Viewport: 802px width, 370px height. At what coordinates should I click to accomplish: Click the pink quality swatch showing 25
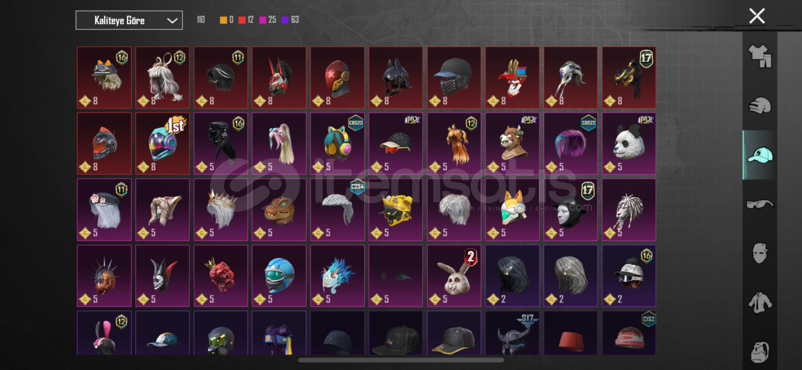pos(263,20)
